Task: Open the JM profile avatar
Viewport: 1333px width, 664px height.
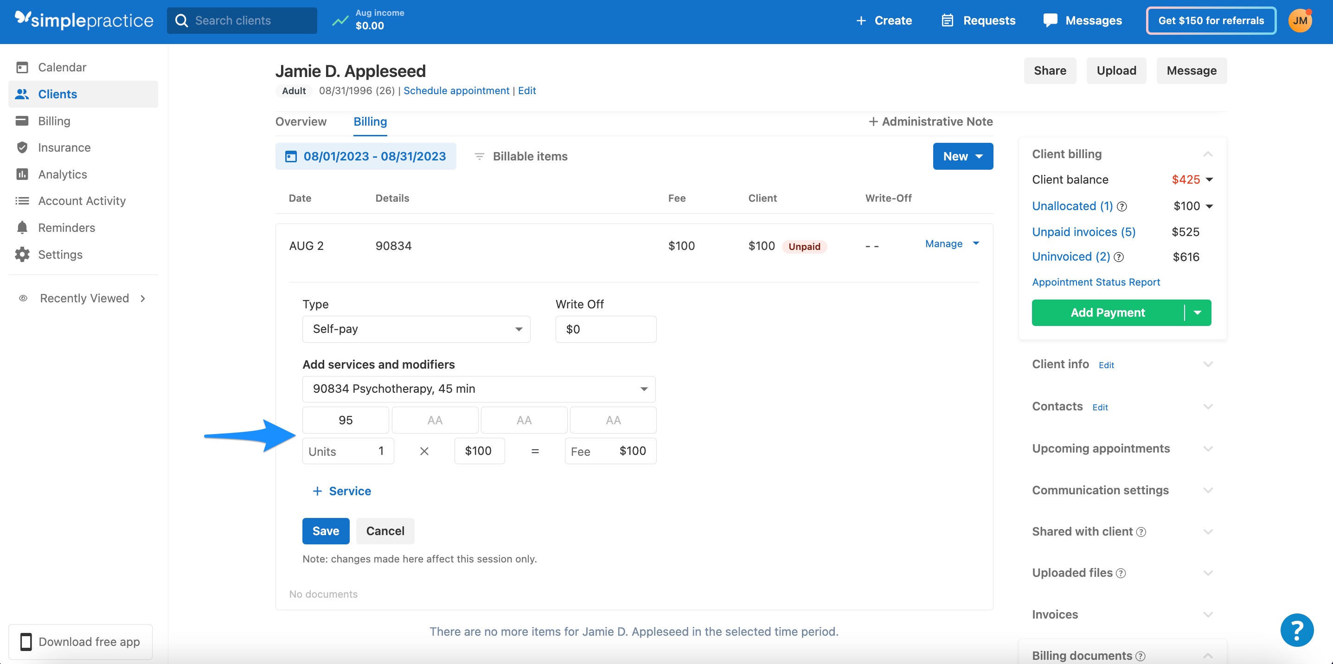Action: 1301,20
